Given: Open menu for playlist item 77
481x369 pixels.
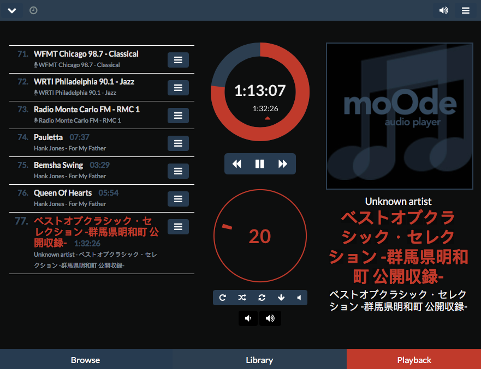Looking at the screenshot, I should coord(178,227).
